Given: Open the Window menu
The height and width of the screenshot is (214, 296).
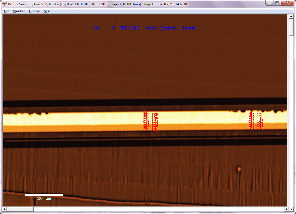Looking at the screenshot, I should point(19,11).
